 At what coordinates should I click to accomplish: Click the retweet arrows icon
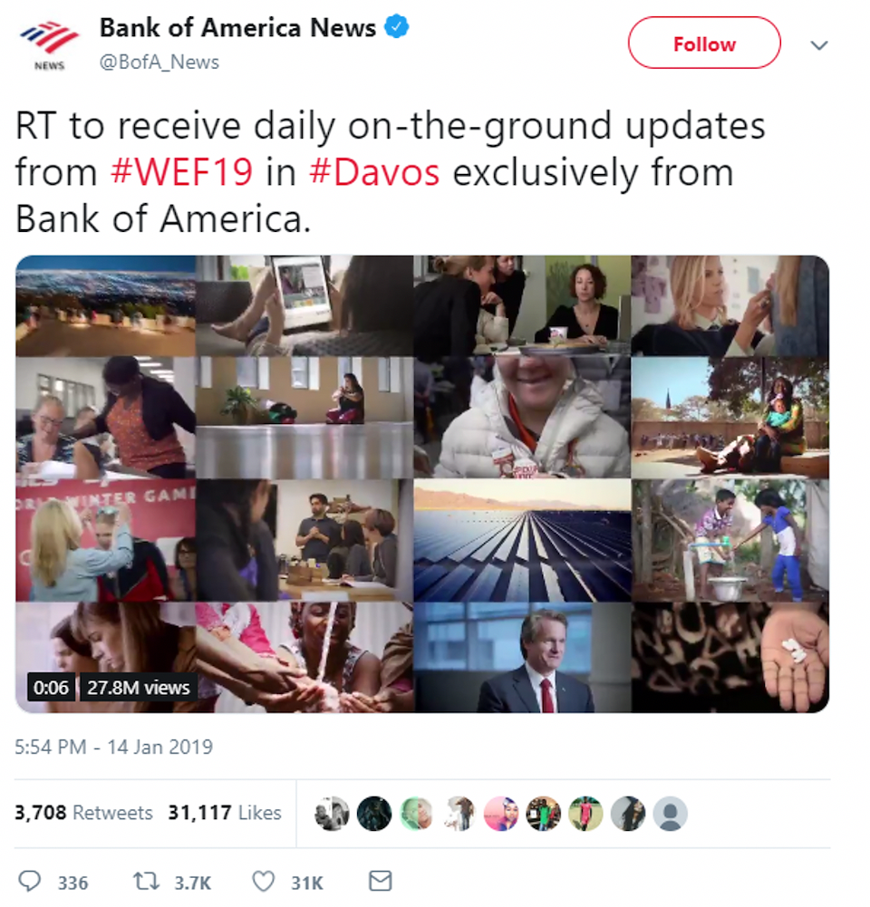(146, 881)
